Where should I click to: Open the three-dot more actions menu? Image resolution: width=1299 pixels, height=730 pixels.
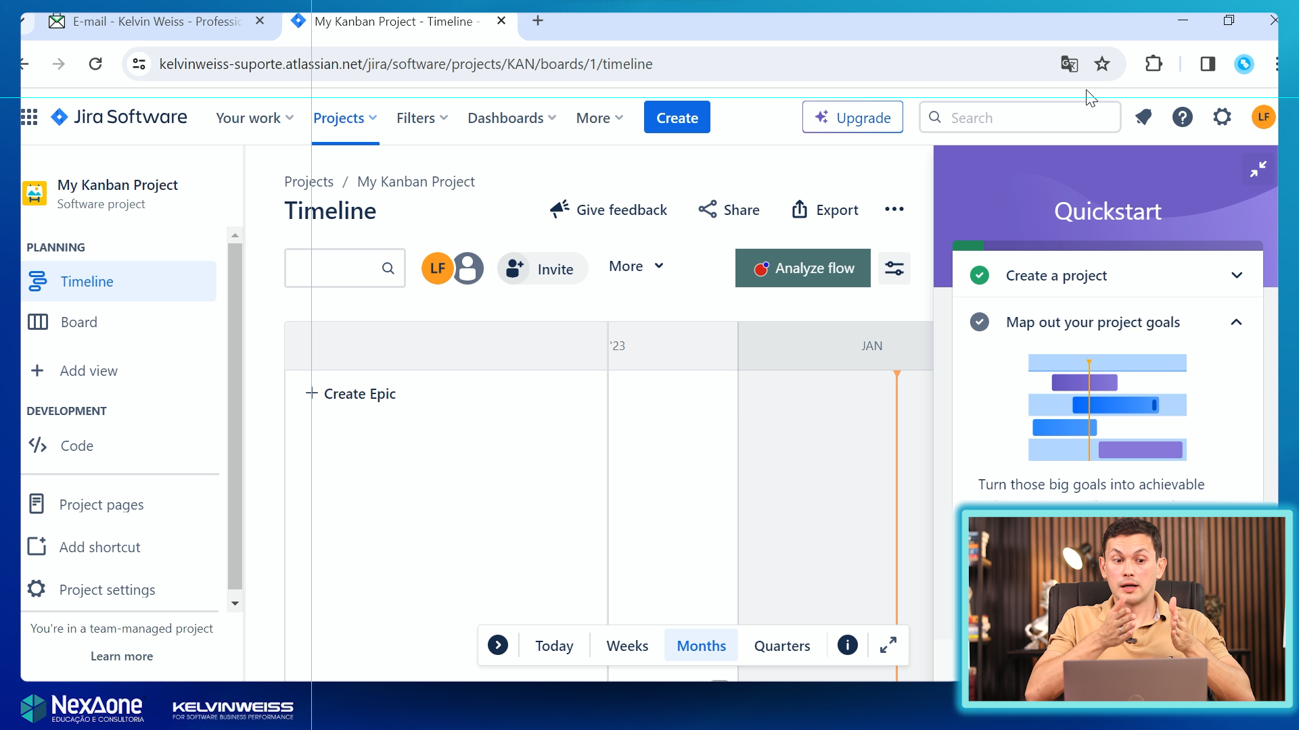point(894,210)
